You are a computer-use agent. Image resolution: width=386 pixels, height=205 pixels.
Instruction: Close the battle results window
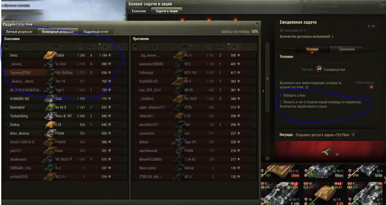tap(257, 24)
